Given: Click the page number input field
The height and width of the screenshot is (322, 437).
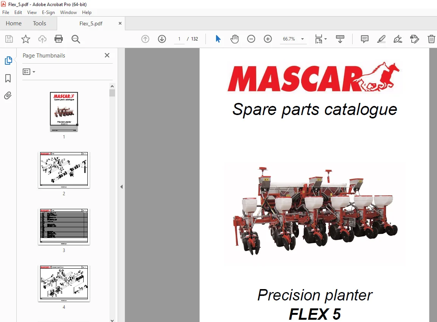Looking at the screenshot, I should [x=179, y=39].
